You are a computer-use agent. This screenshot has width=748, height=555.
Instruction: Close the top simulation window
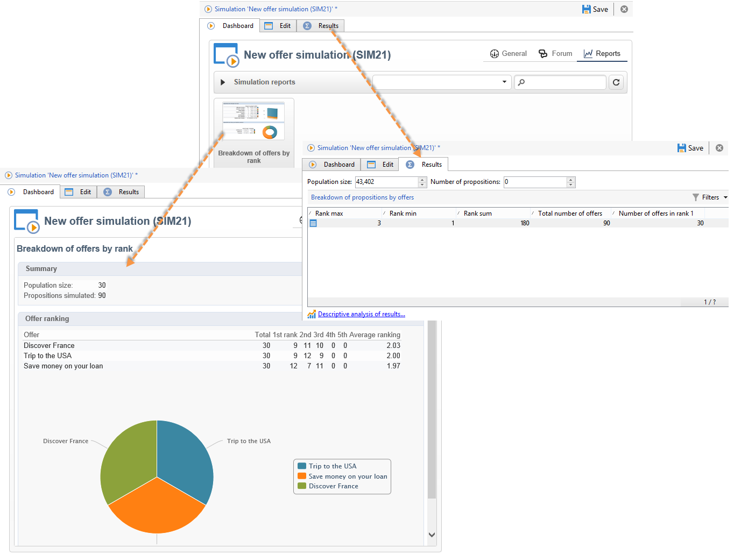coord(624,9)
